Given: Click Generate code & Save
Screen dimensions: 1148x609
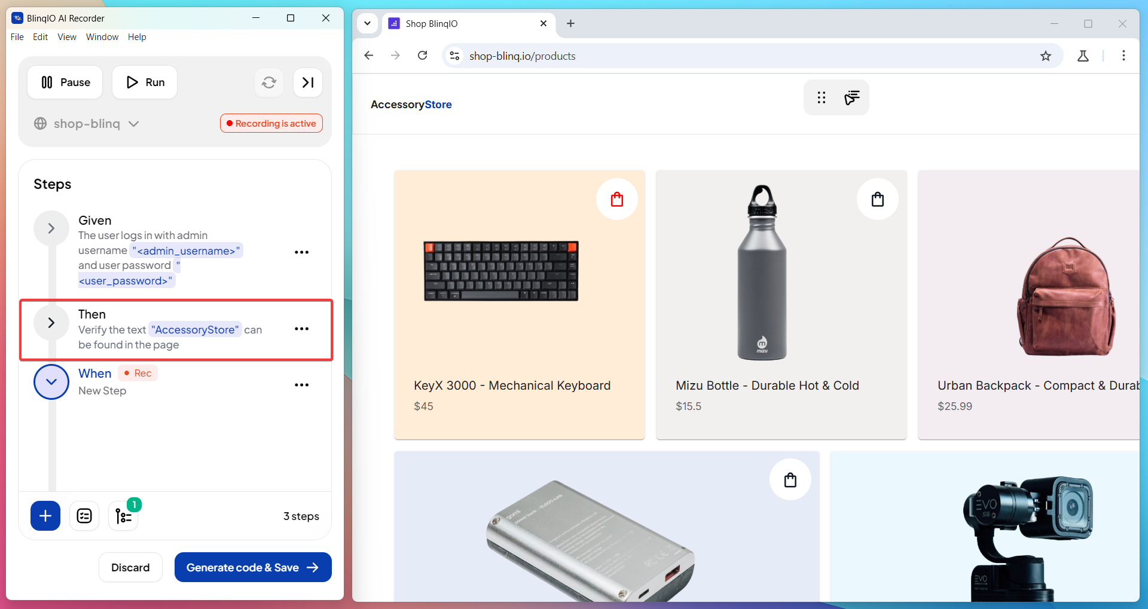Looking at the screenshot, I should [x=253, y=567].
